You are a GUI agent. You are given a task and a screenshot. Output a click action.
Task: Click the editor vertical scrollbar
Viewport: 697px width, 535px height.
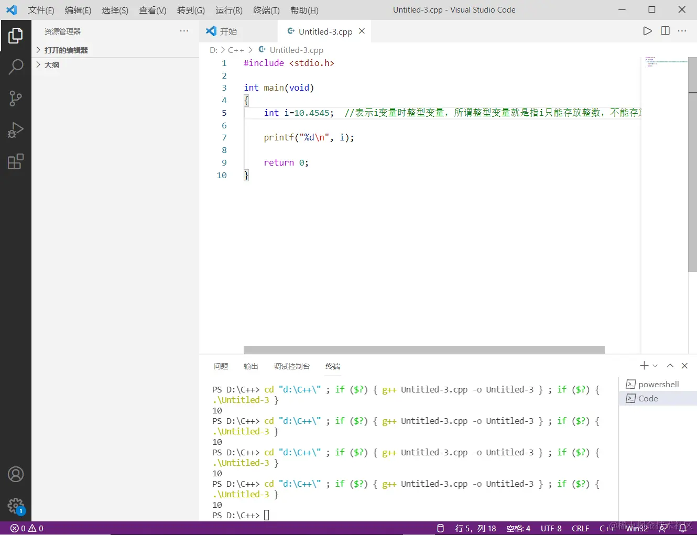[x=692, y=165]
